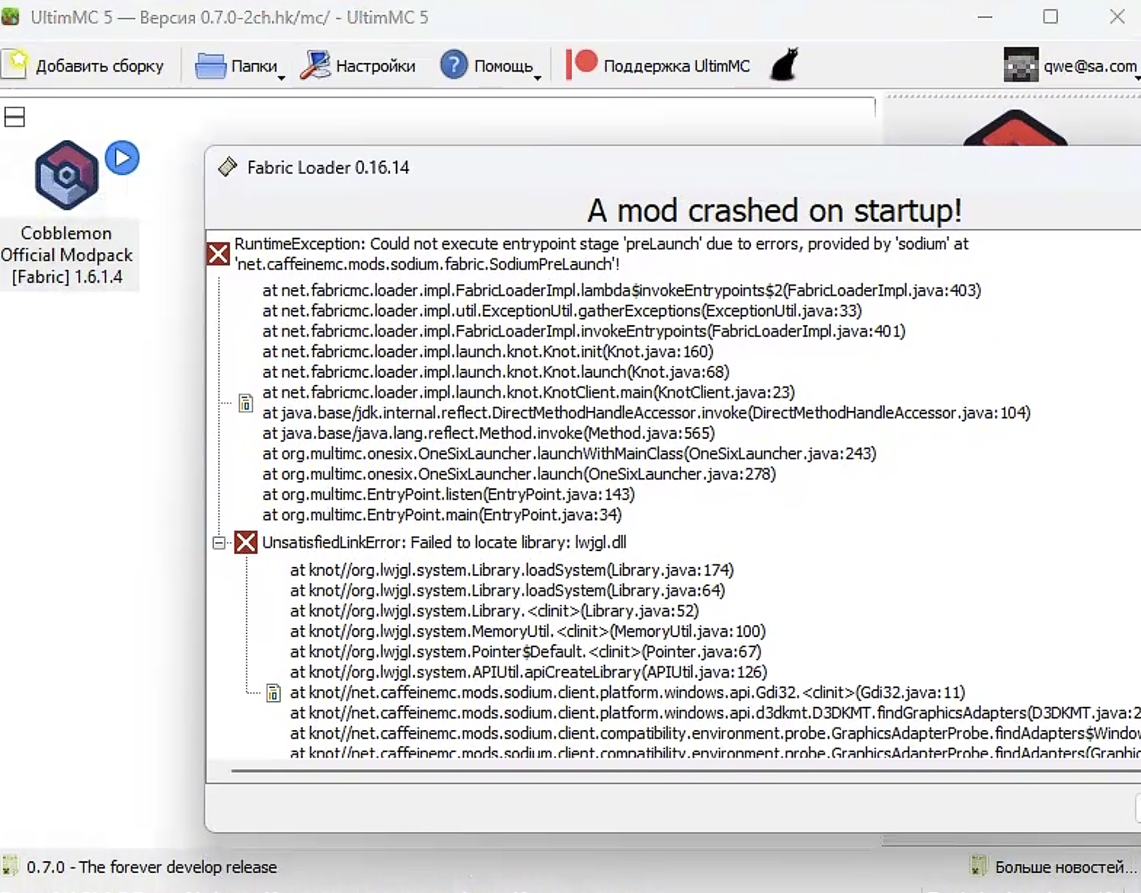Image resolution: width=1141 pixels, height=893 pixels.
Task: Click the Папки toolbar label
Action: pyautogui.click(x=254, y=66)
